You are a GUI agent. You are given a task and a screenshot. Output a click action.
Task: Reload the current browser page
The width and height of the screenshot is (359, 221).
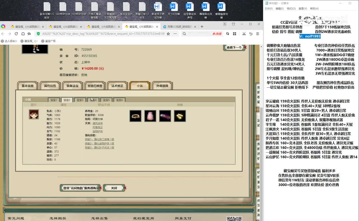(16, 34)
